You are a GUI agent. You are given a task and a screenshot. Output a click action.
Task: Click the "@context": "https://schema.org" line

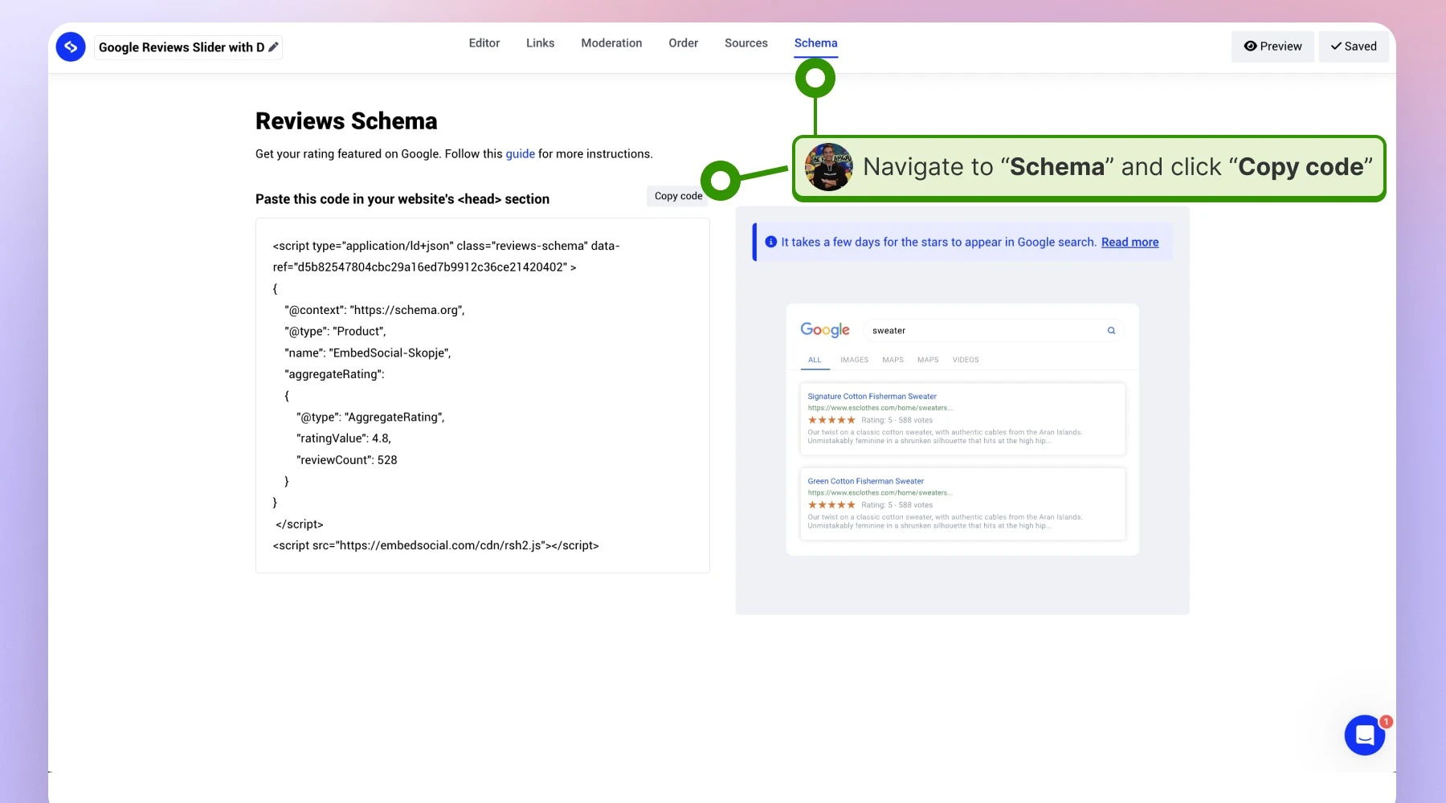pyautogui.click(x=374, y=310)
